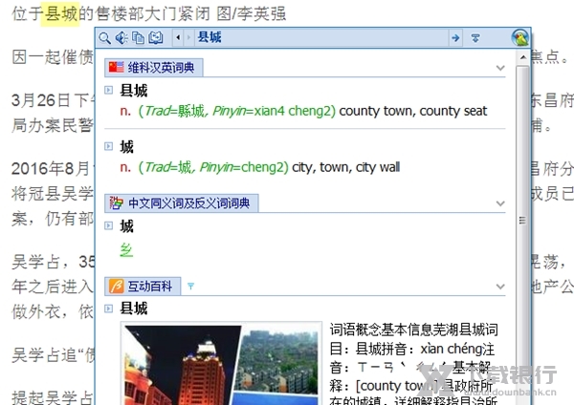Play pronunciation with the speaker icon
The width and height of the screenshot is (574, 405).
pos(121,38)
